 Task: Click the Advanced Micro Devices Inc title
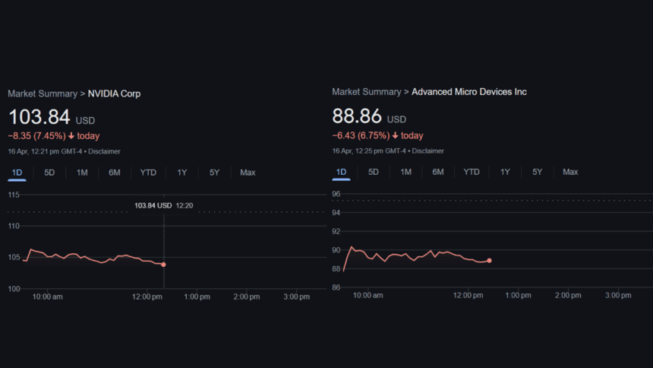point(469,92)
